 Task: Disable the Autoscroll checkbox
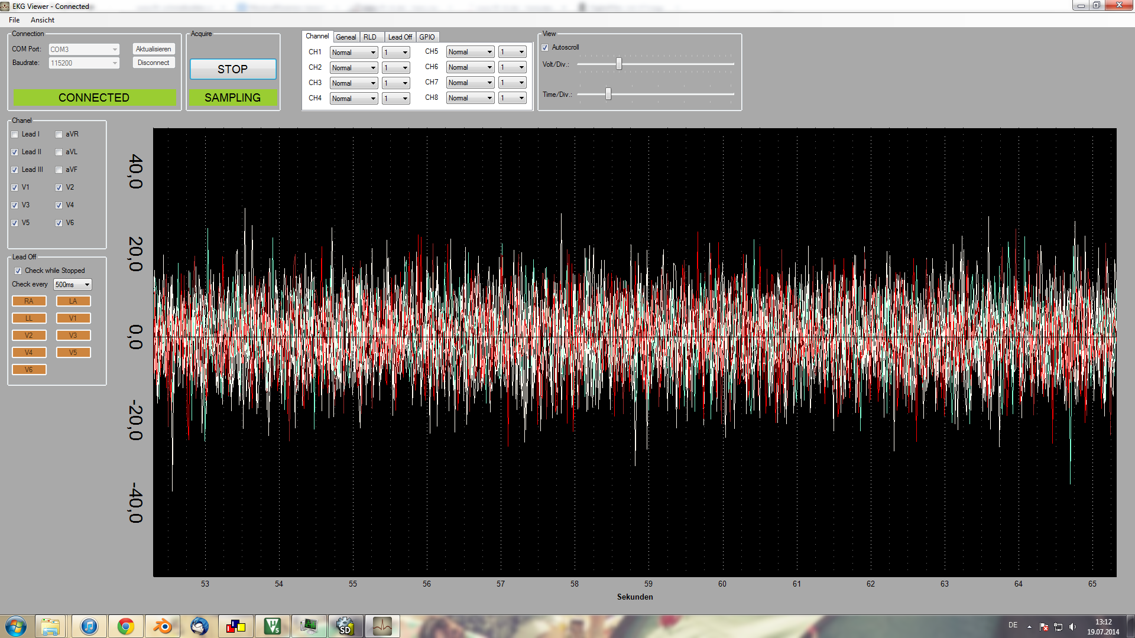pos(545,48)
